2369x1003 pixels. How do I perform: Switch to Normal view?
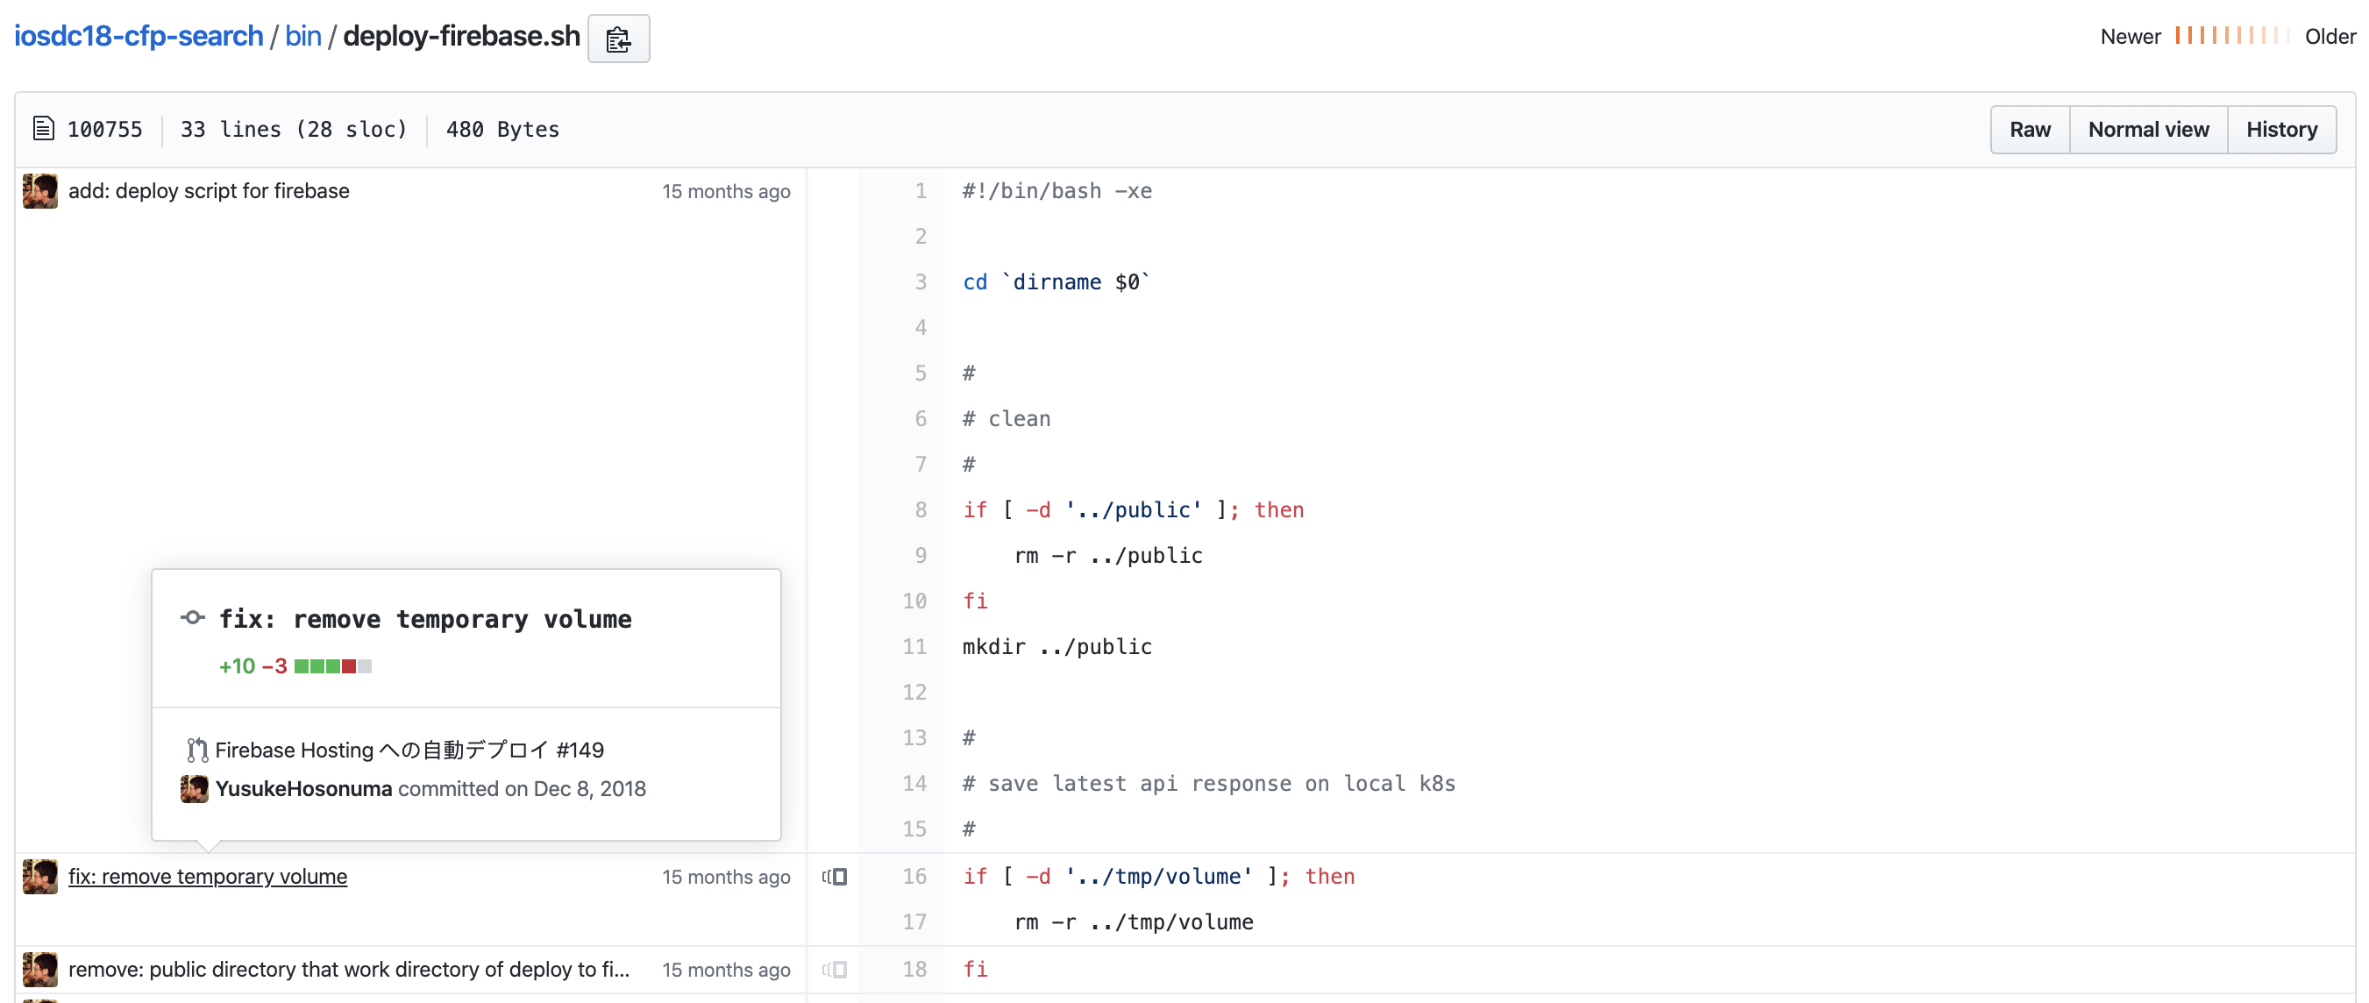[x=2147, y=130]
